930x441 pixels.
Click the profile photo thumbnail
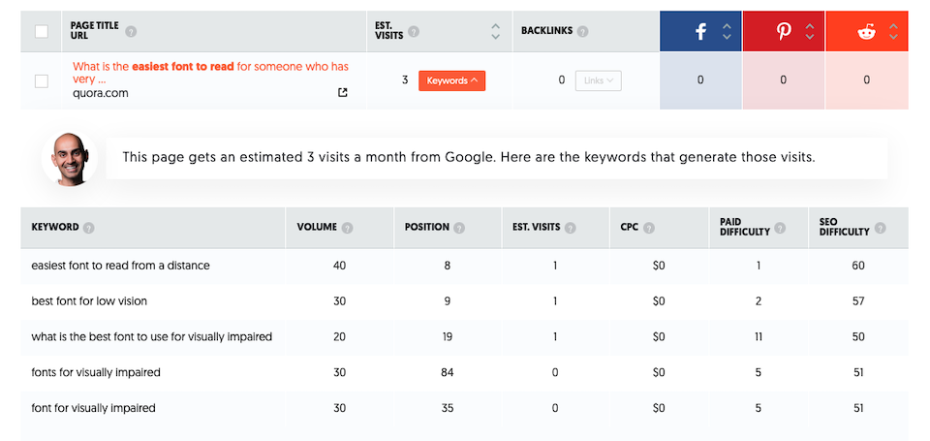70,157
